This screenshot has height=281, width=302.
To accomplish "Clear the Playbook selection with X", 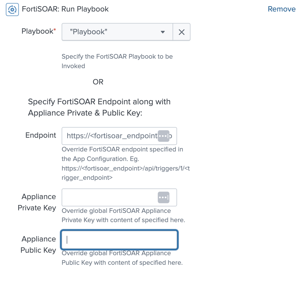I will [182, 32].
